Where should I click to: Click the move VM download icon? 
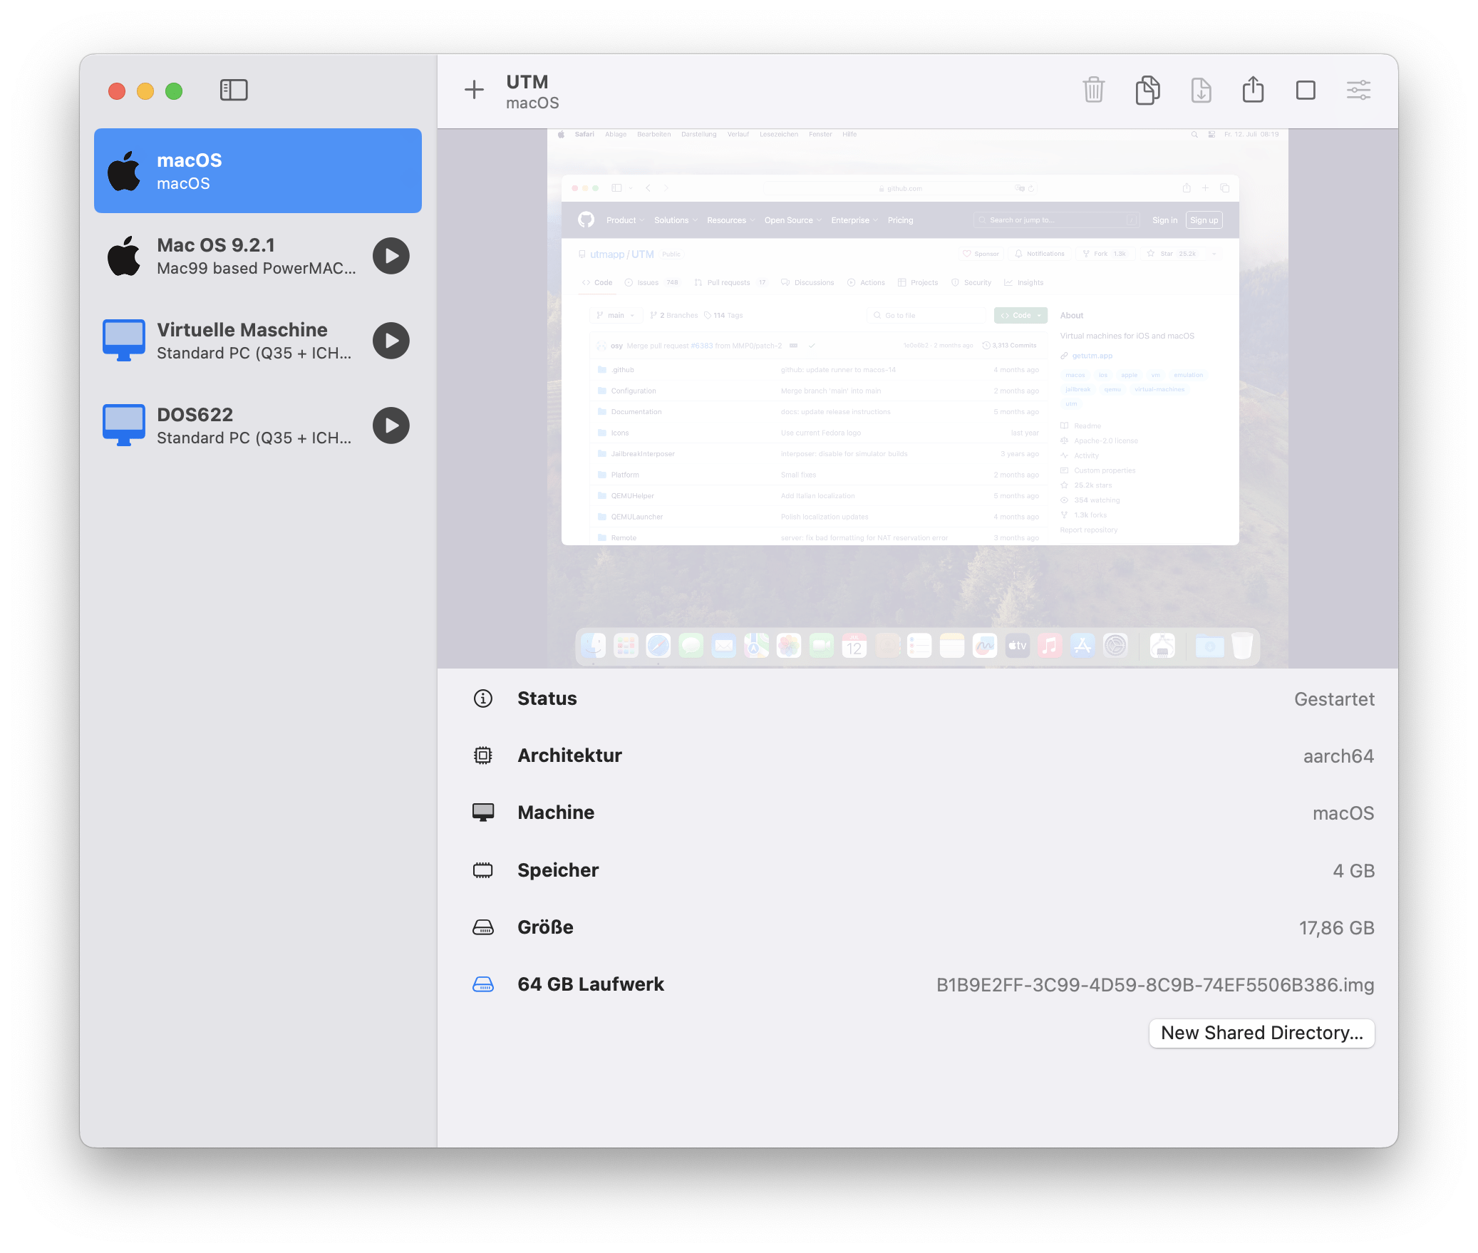(1201, 91)
